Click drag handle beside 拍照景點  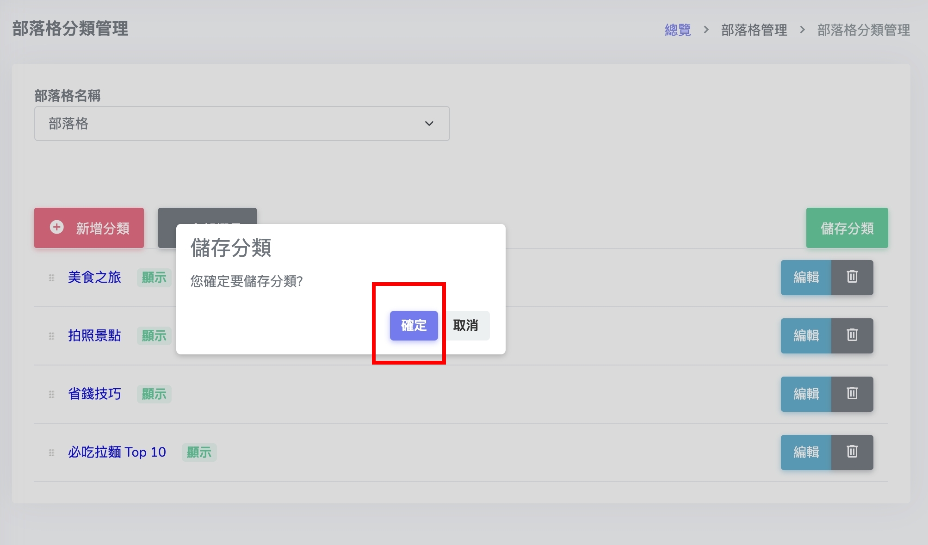[51, 336]
